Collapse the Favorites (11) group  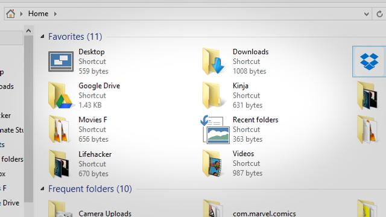(42, 37)
